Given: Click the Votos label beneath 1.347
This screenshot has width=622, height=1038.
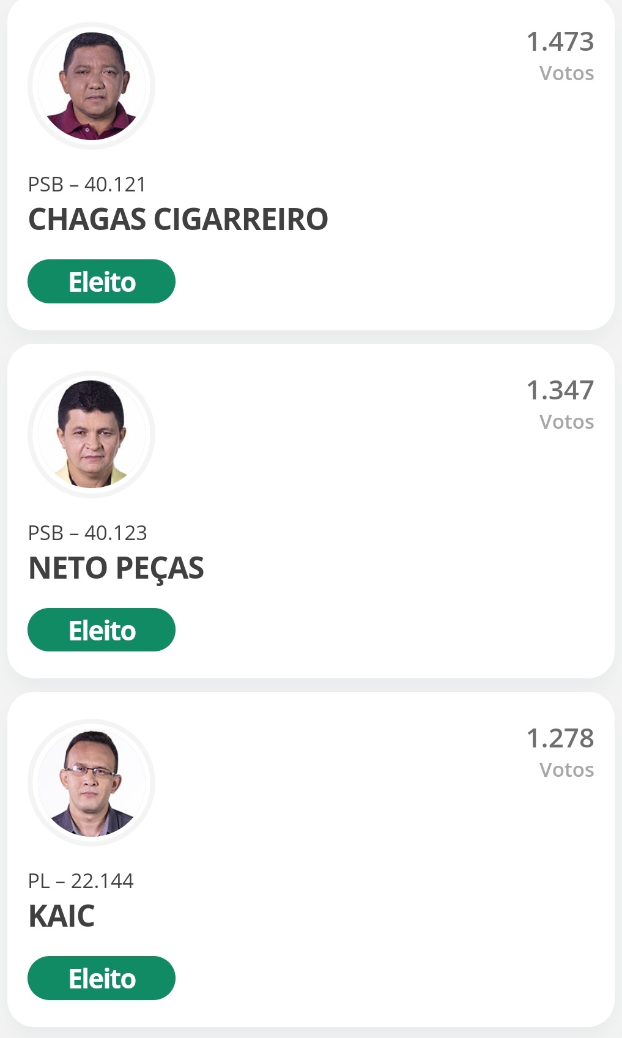Looking at the screenshot, I should point(566,422).
